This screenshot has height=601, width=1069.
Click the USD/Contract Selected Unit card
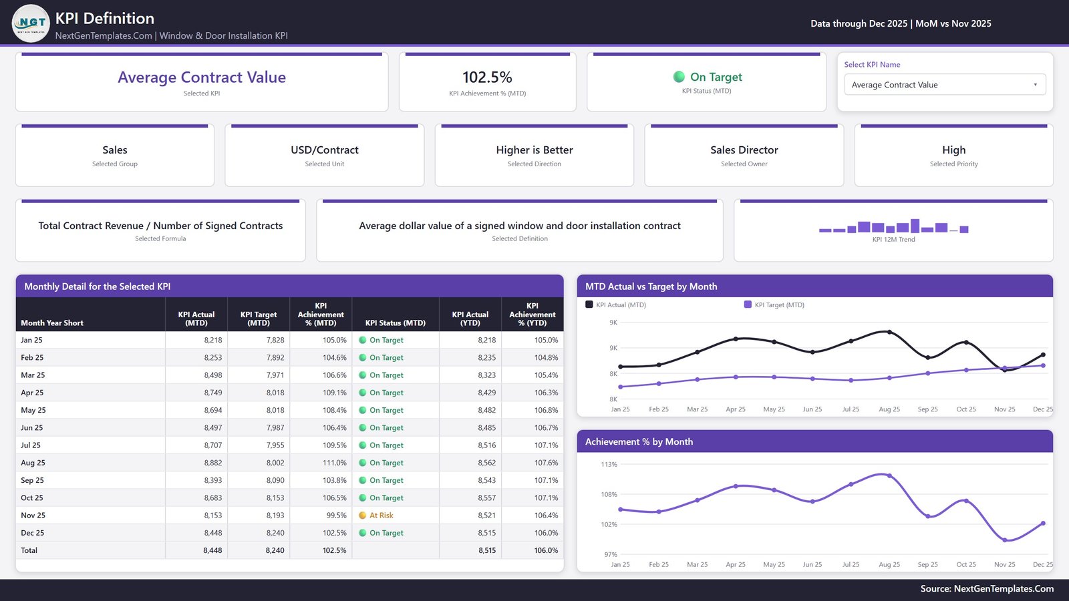pyautogui.click(x=325, y=155)
